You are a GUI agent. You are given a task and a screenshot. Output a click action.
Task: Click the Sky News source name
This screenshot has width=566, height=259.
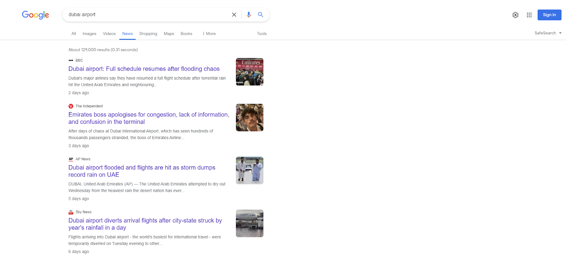83,212
